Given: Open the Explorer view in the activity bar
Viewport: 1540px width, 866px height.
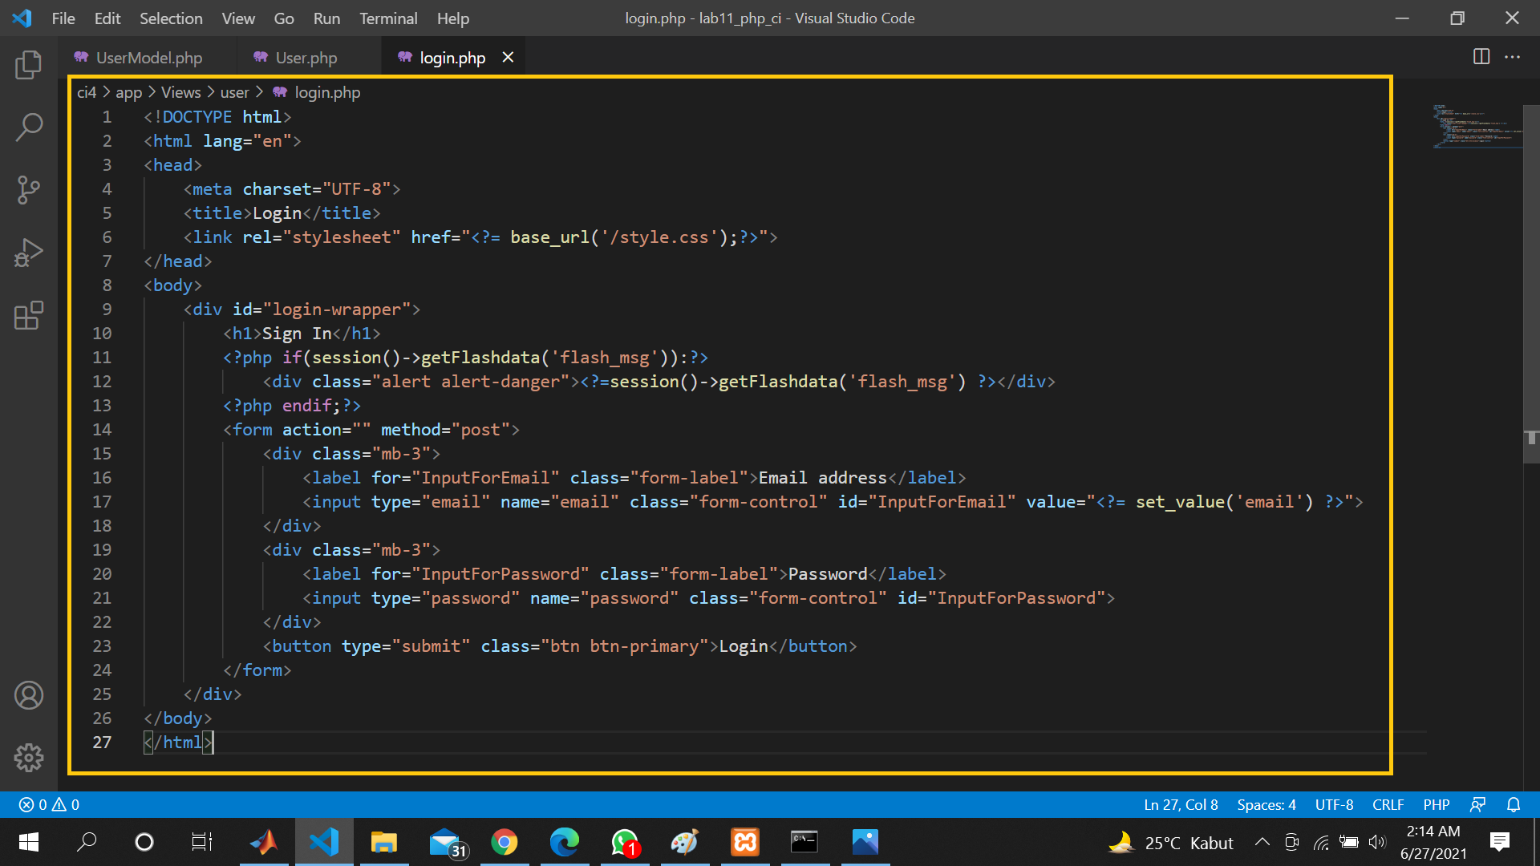Looking at the screenshot, I should click(29, 65).
